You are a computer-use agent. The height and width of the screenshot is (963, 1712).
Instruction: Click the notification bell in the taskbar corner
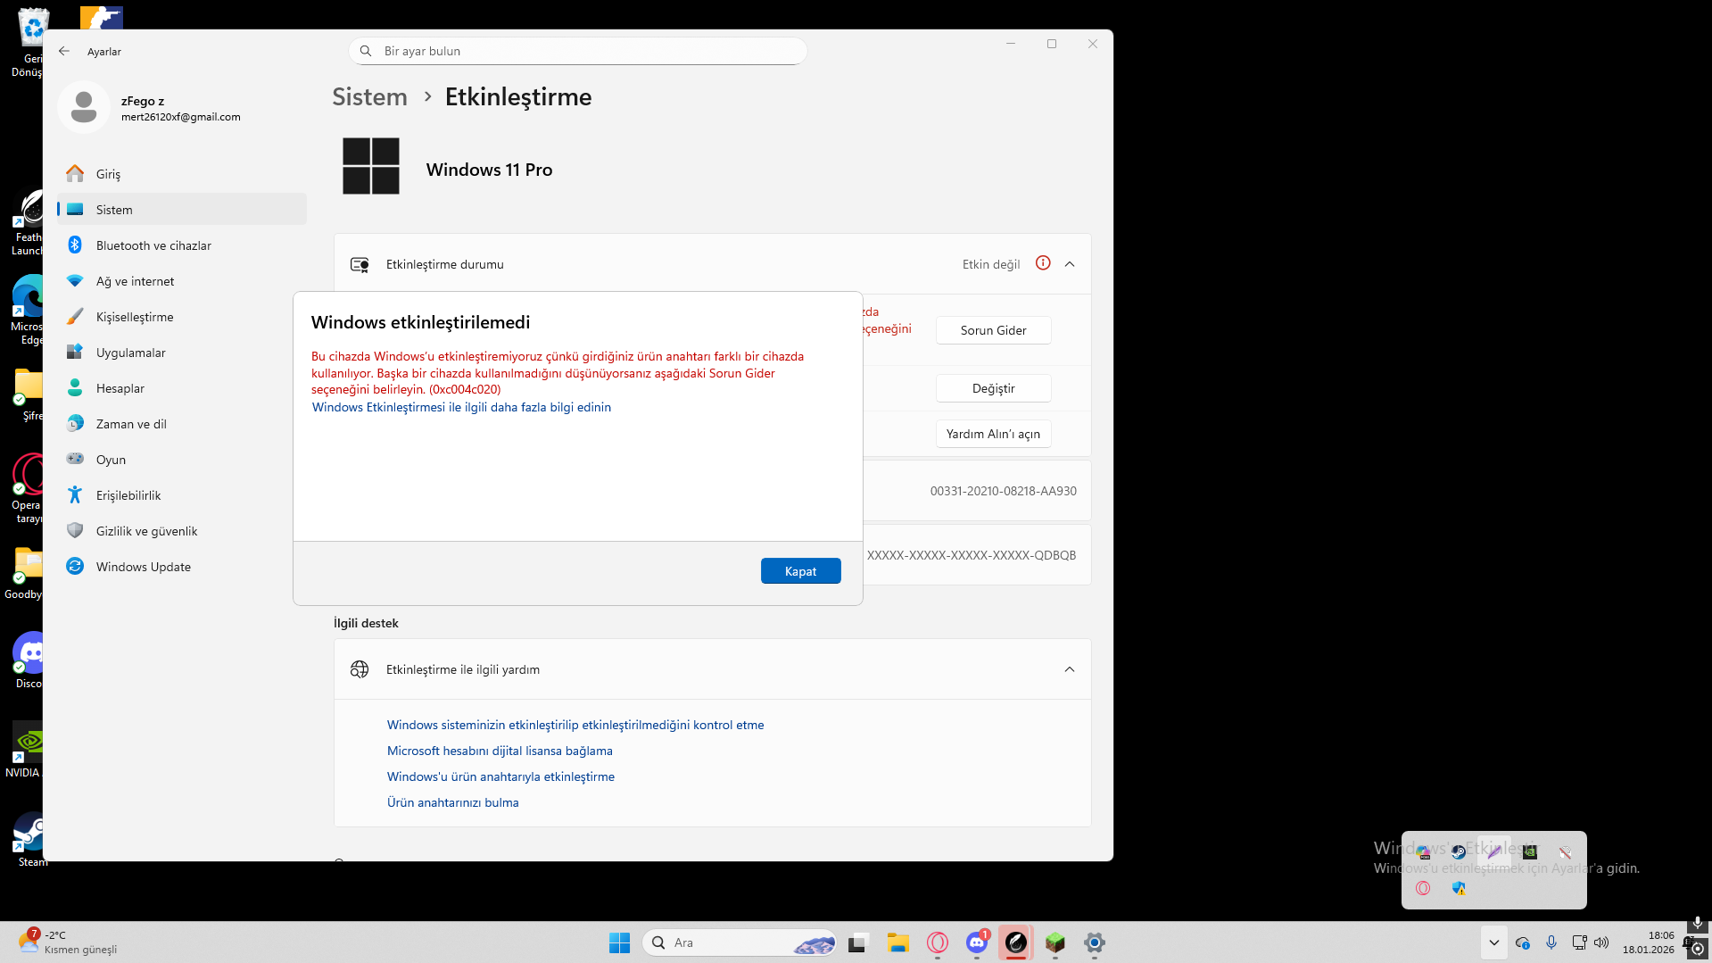(1688, 942)
